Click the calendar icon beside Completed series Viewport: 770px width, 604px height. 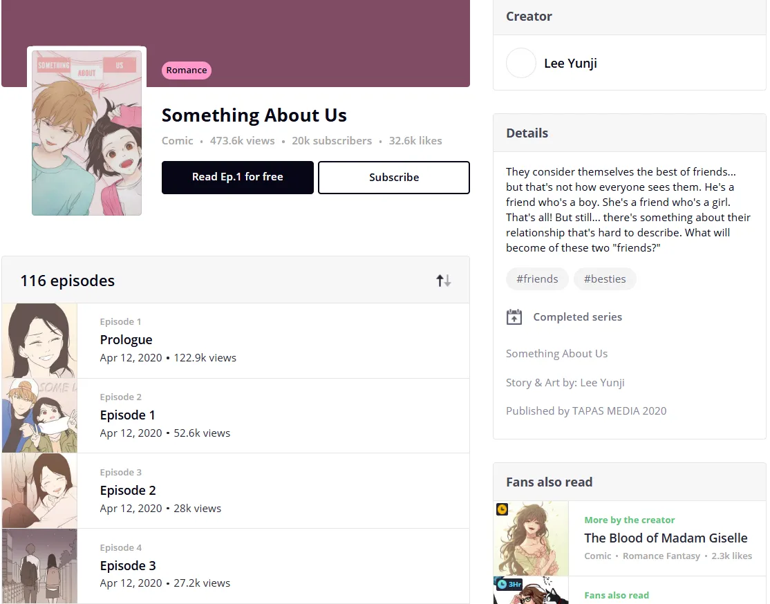coord(514,317)
